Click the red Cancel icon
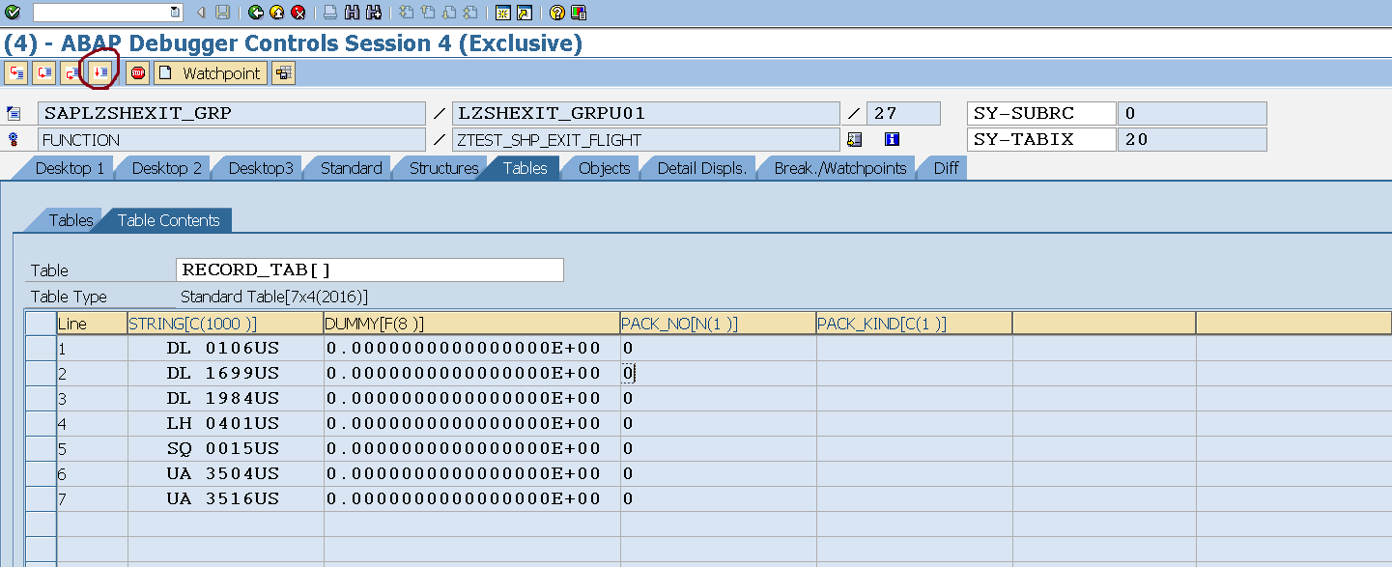 coord(298,13)
